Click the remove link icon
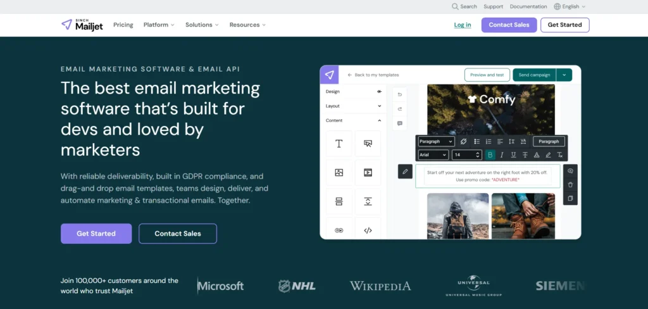The image size is (648, 309). pyautogui.click(x=463, y=141)
